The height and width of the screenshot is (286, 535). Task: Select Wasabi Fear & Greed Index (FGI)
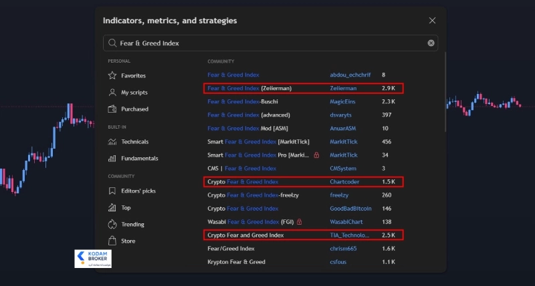tap(250, 222)
